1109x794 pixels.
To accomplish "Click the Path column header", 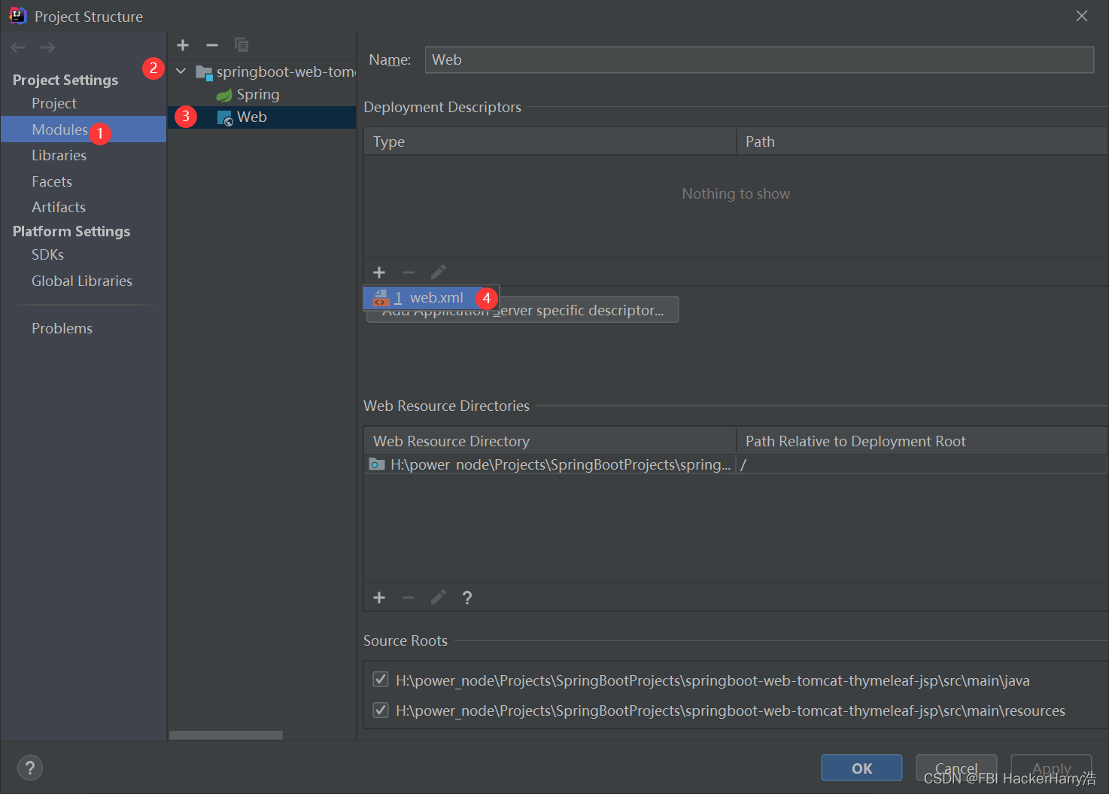I will point(922,141).
